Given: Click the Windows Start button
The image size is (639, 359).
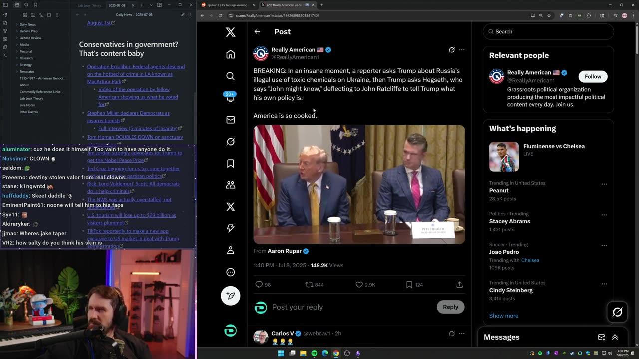Looking at the screenshot, I should click(281, 353).
